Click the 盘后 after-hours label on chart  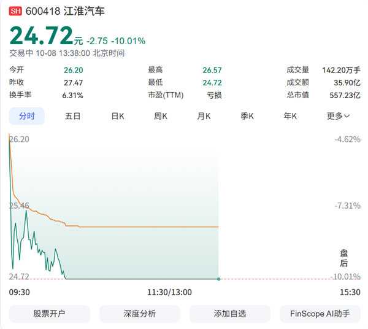(344, 258)
